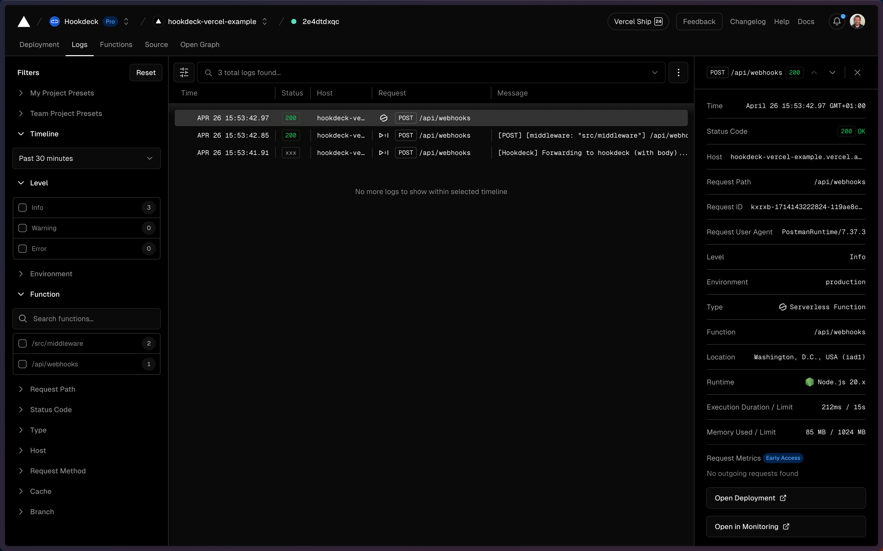Click the Vercel triangle logo

tap(24, 21)
